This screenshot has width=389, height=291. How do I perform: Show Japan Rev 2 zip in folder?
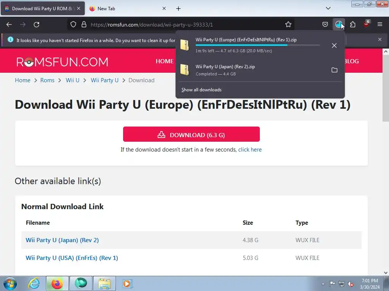coord(334,70)
